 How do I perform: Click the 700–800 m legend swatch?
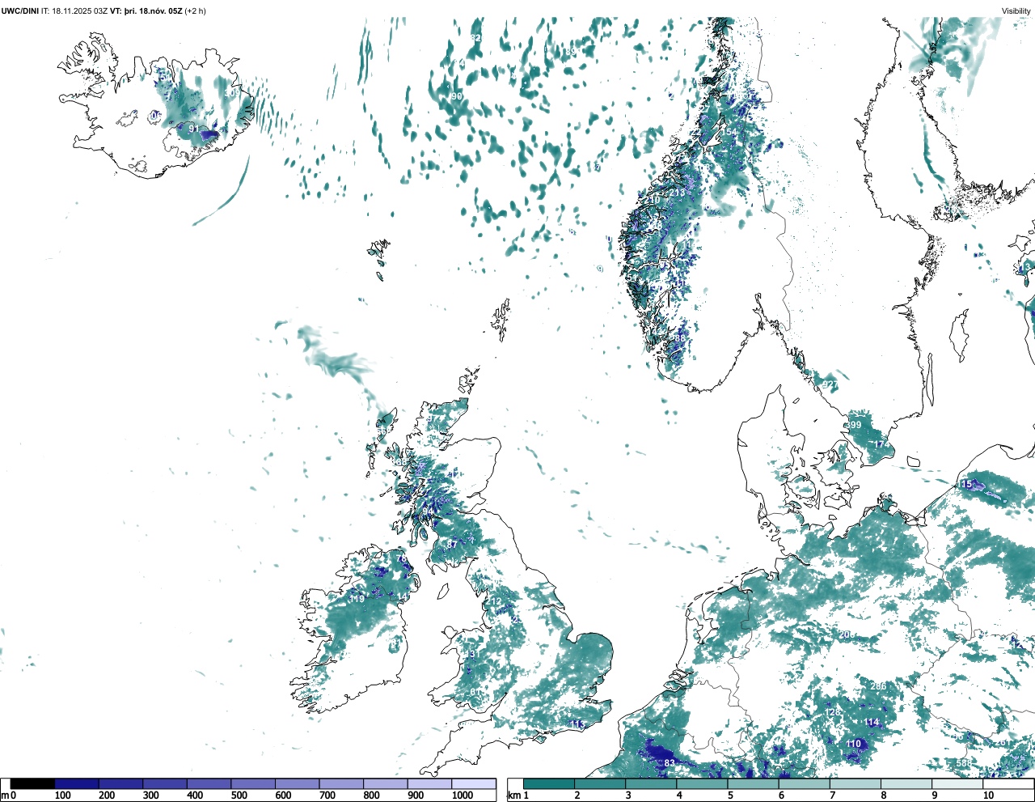341,784
